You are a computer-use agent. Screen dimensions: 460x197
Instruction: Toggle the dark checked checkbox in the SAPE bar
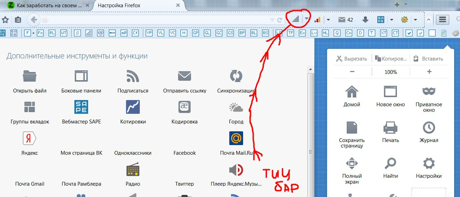pyautogui.click(x=409, y=33)
